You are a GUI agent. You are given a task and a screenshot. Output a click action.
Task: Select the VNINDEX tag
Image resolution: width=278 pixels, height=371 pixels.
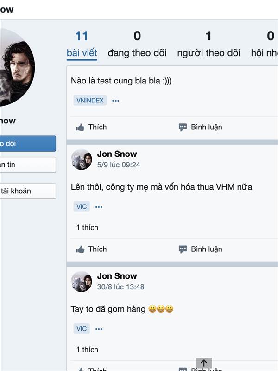pos(90,100)
